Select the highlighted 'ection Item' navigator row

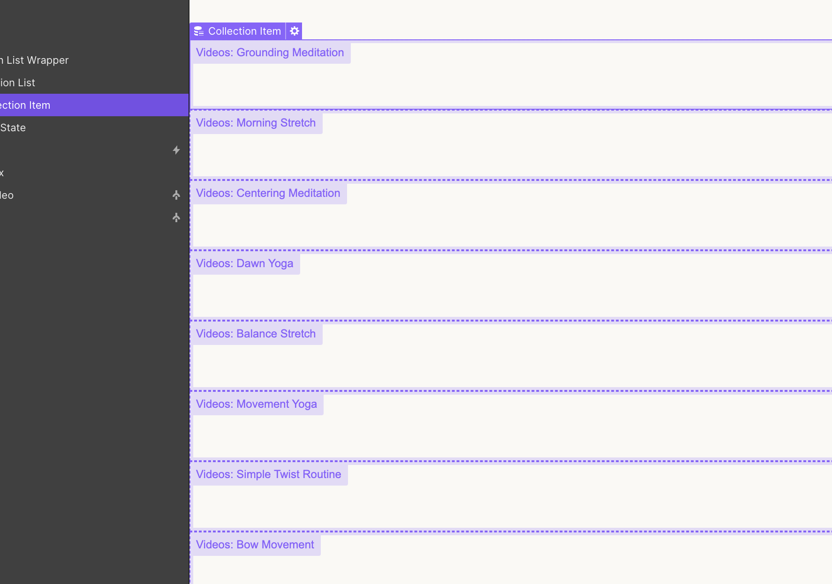click(94, 105)
